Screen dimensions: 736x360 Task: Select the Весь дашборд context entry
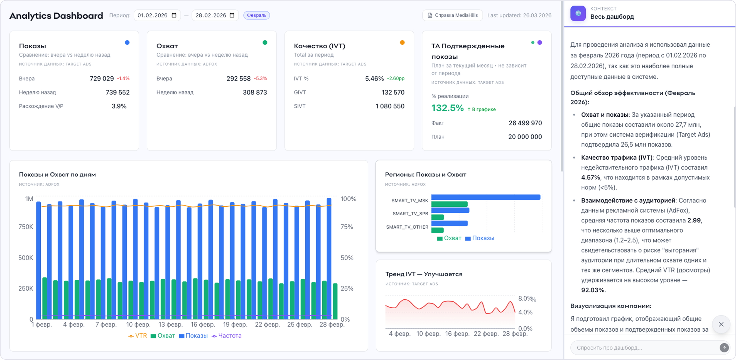pyautogui.click(x=612, y=17)
